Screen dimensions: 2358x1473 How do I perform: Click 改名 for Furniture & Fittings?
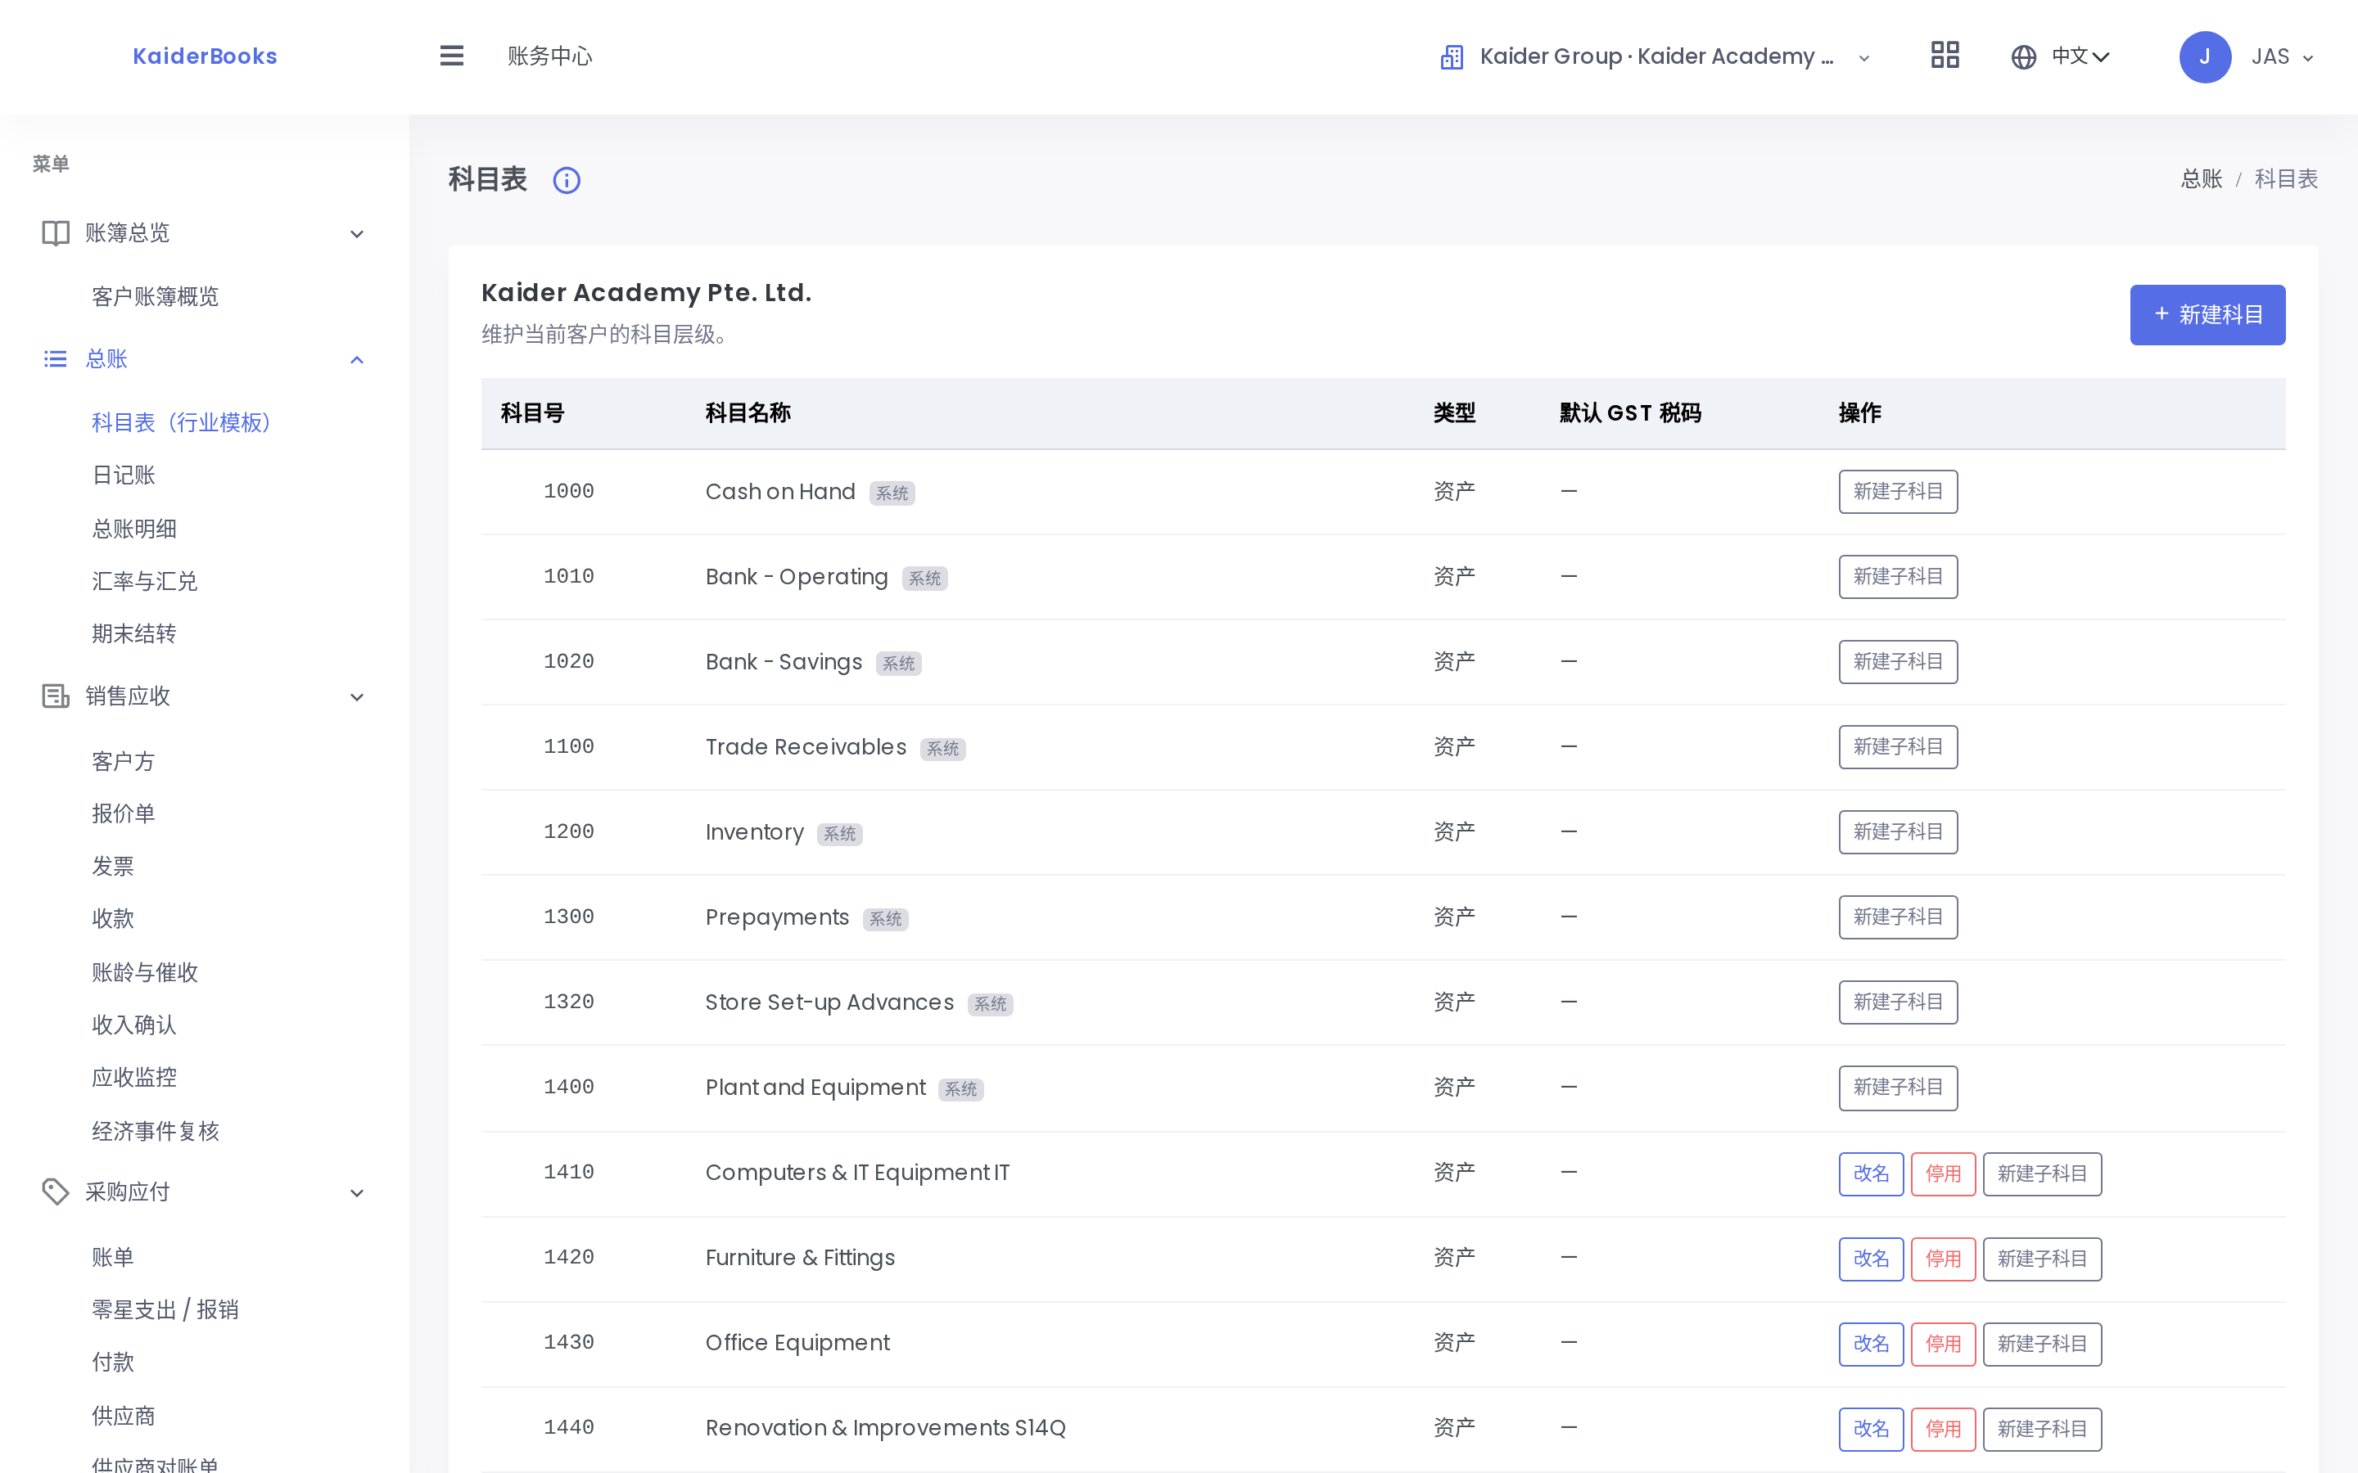point(1871,1259)
